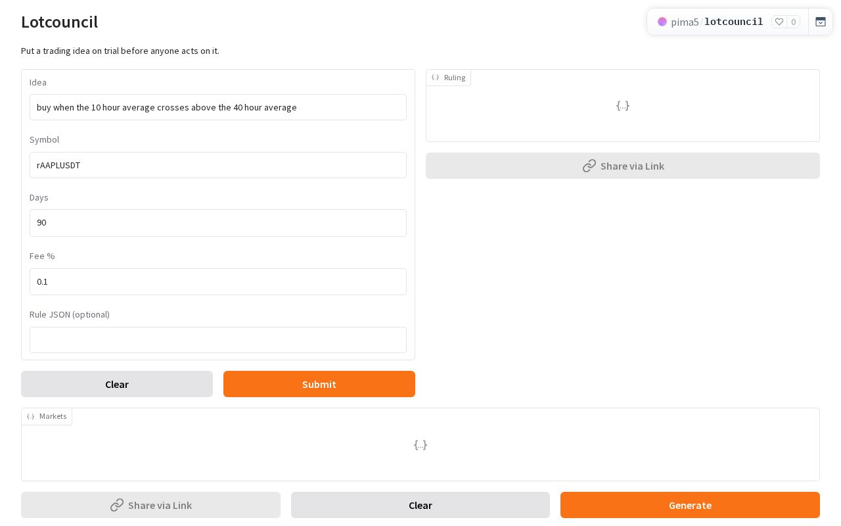Click the heart like icon
Viewport: 841px width, 526px height.
[779, 22]
